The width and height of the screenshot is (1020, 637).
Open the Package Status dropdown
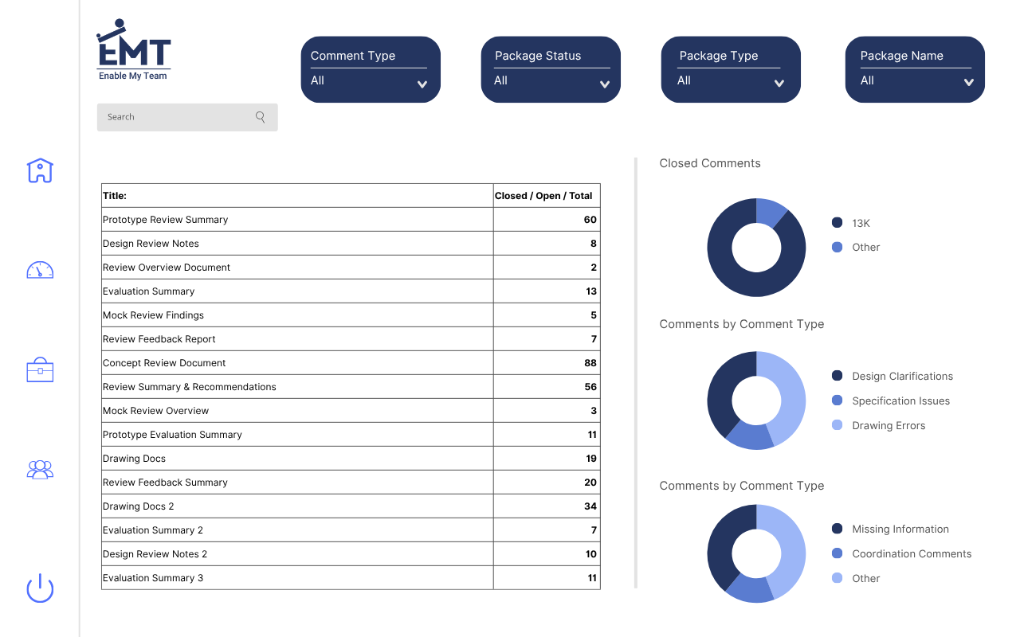tap(551, 70)
